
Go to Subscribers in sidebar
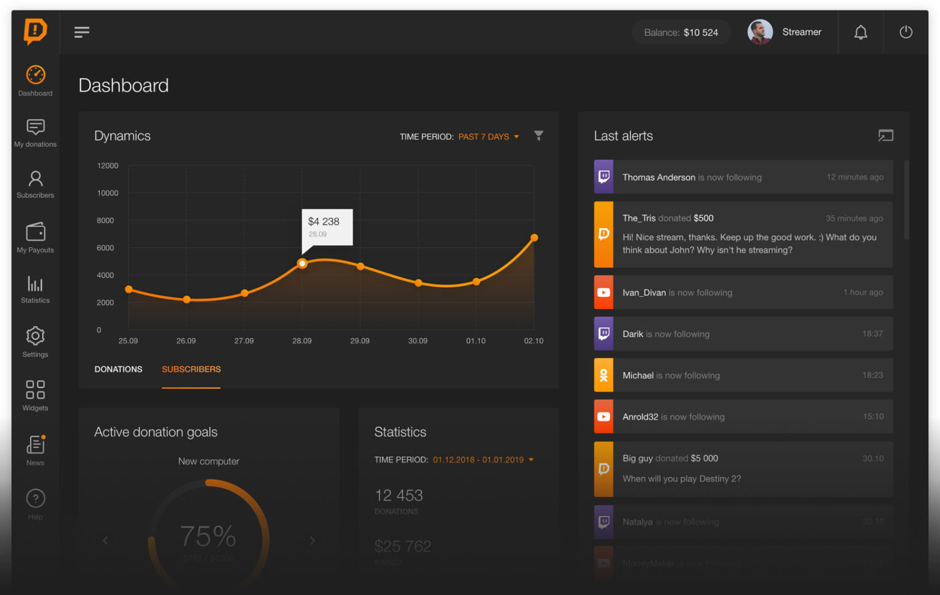click(x=35, y=184)
